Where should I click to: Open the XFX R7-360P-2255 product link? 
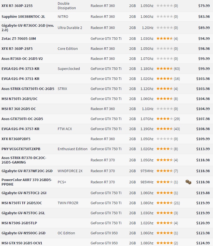tap(17, 6)
